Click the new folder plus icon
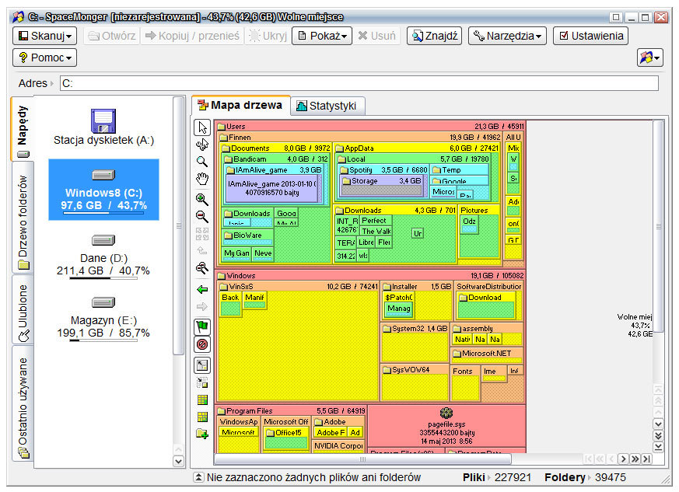Screen dimensions: 679x492 (x=202, y=434)
